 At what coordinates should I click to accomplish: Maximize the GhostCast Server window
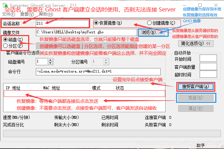tap(200, 5)
